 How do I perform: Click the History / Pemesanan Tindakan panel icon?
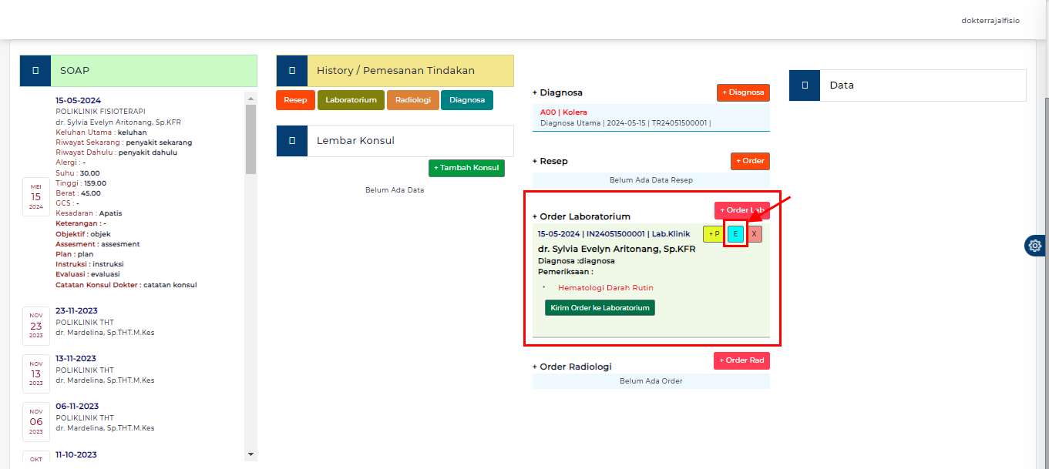coord(292,70)
